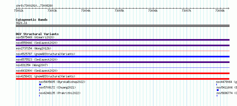Click the nsv5709172 (Chuang2021) label

[x=57, y=87]
